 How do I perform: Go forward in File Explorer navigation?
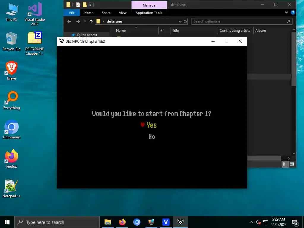pyautogui.click(x=78, y=21)
